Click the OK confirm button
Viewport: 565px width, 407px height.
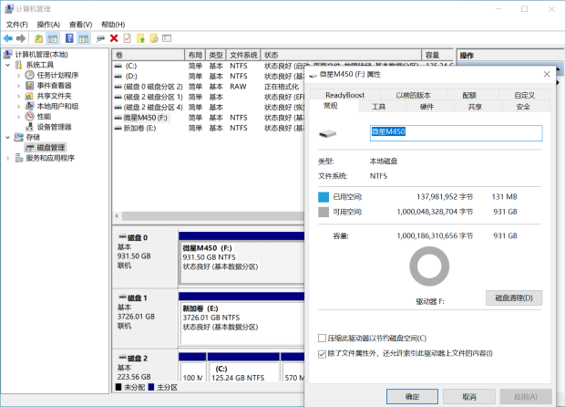click(412, 397)
